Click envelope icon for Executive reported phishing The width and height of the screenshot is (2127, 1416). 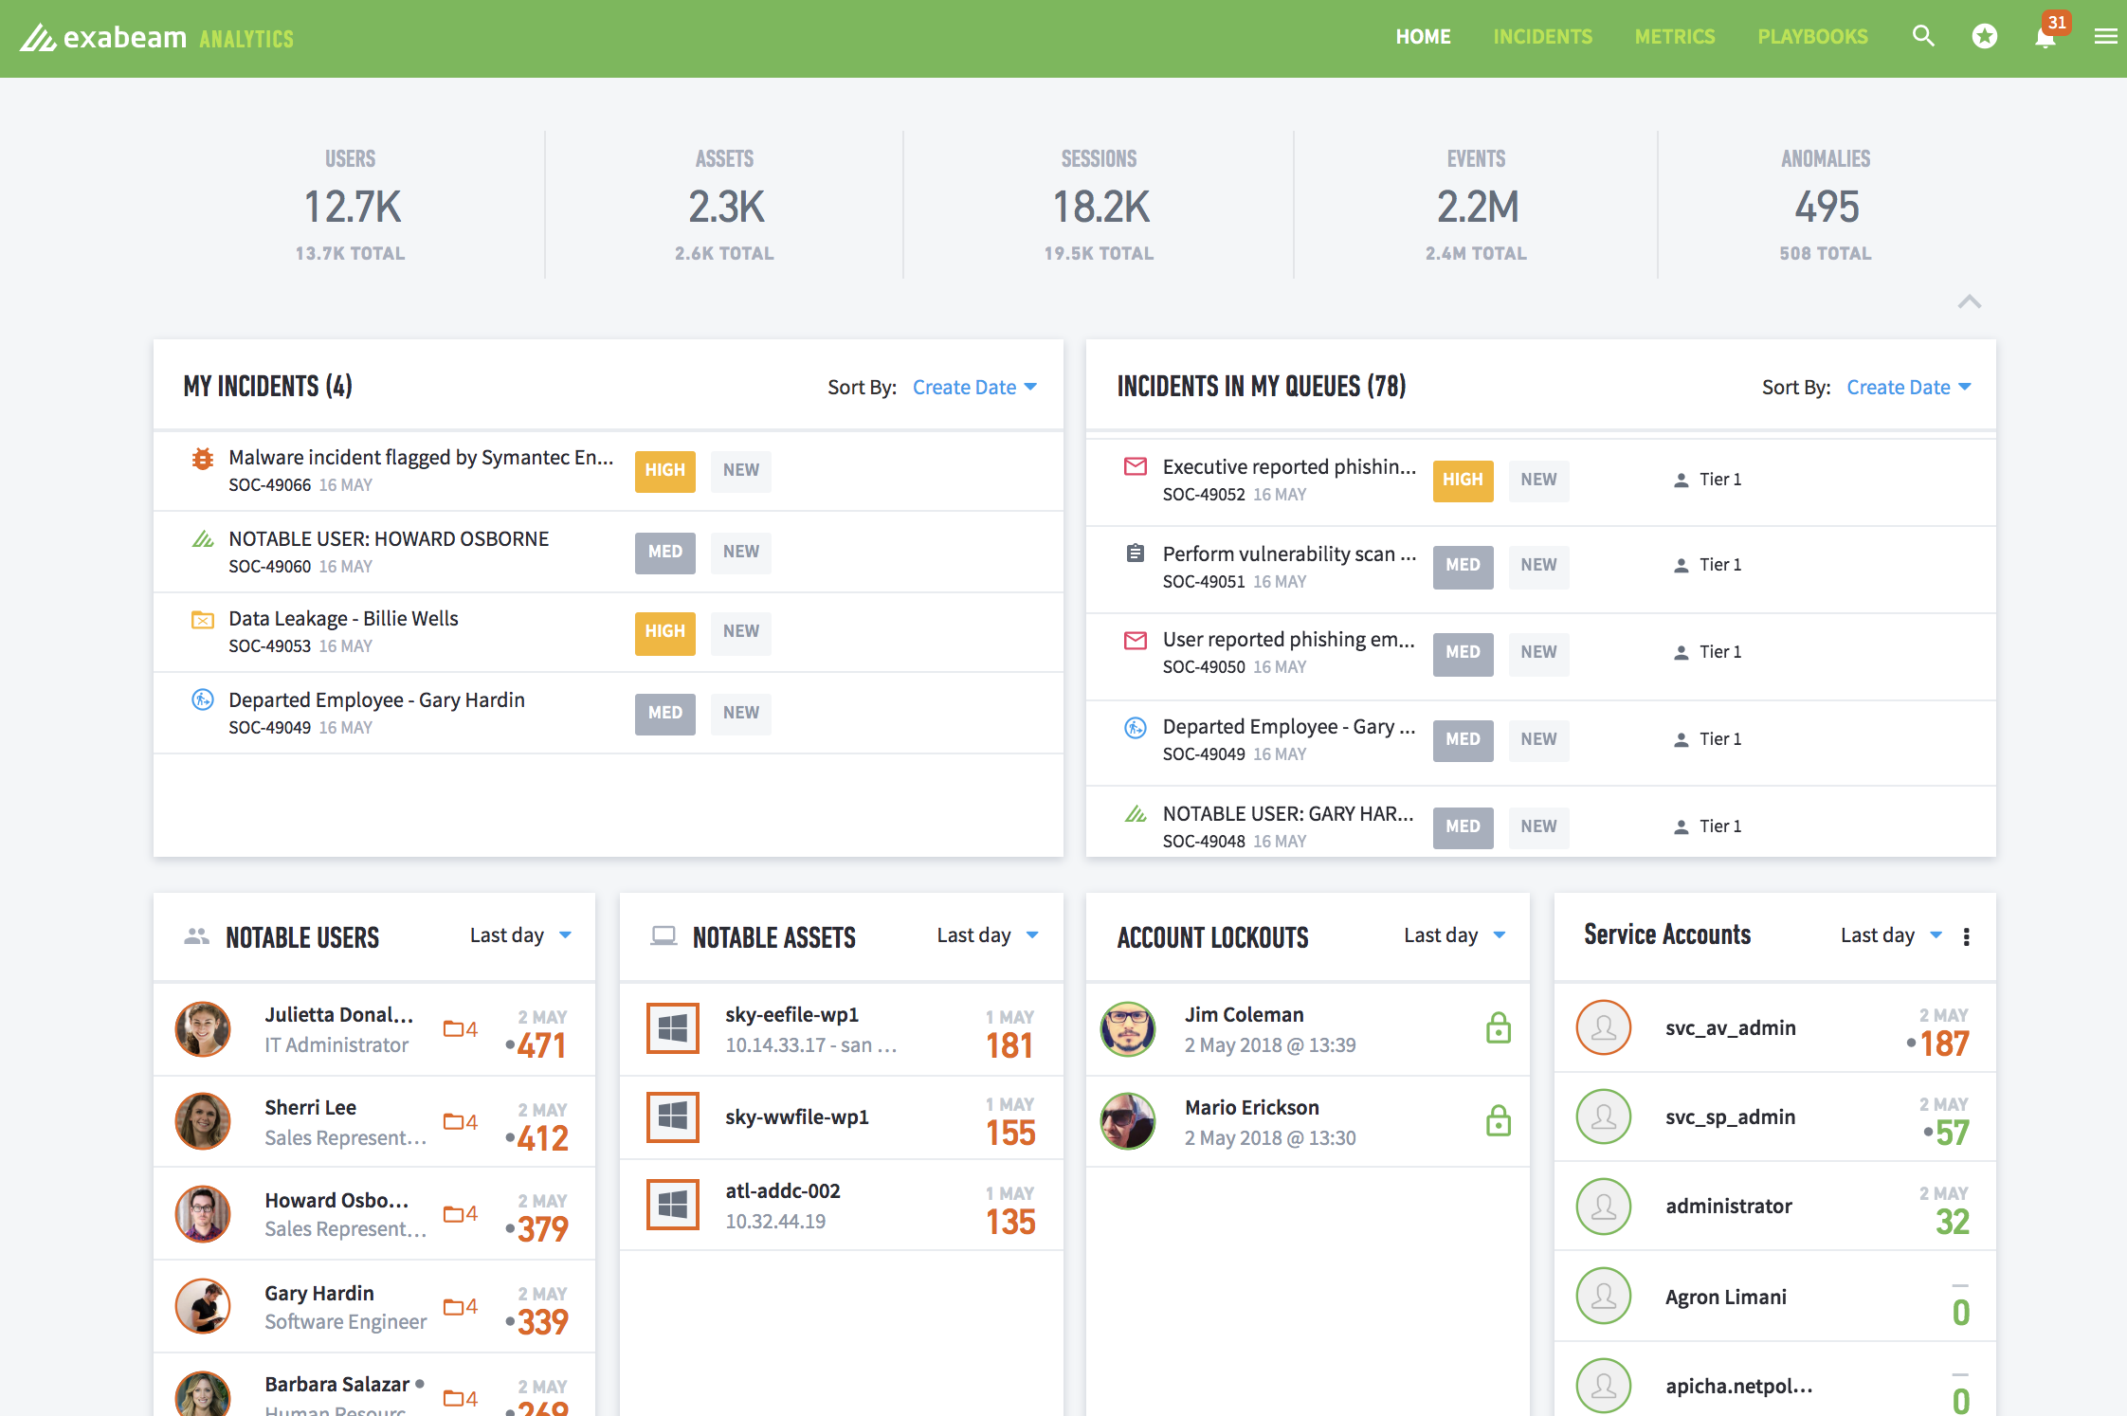[1135, 466]
